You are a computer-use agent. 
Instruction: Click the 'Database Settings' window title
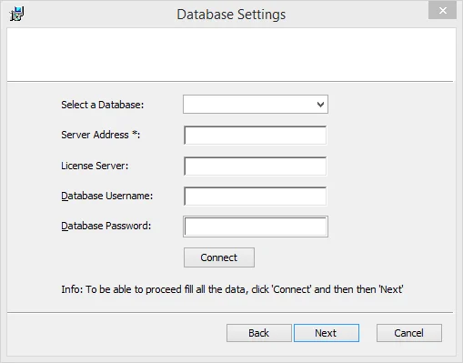(231, 15)
